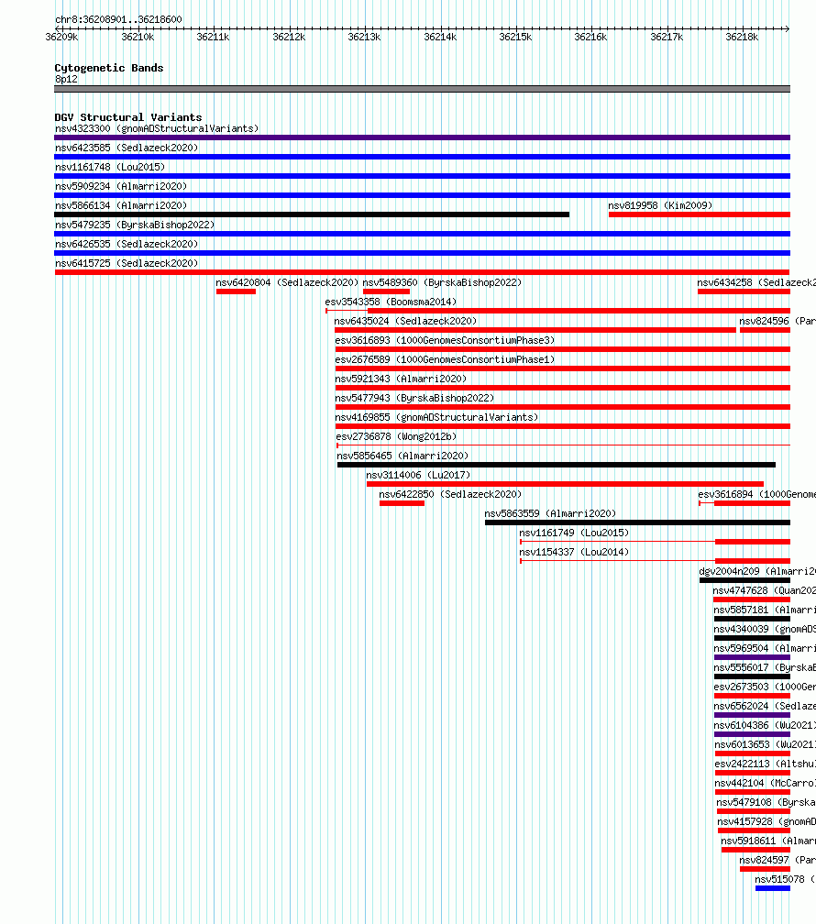816x924 pixels.
Task: Open nsv6013653 (Wu2021) label
Action: coord(766,745)
